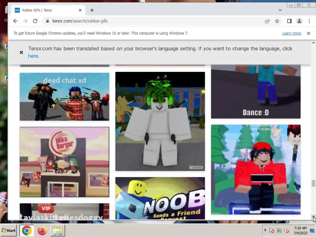Screen dimensions: 316x237
Task: Click the browser forward arrow
Action: pyautogui.click(x=25, y=21)
